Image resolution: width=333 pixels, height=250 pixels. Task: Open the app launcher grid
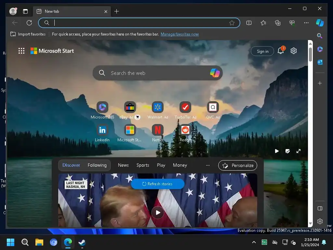click(x=21, y=51)
